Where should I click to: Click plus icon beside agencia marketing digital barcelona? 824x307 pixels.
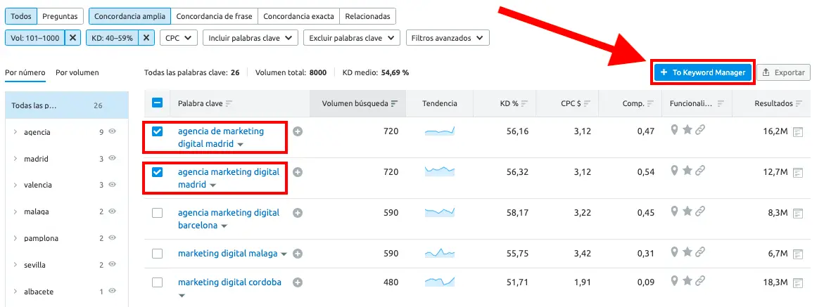click(x=298, y=213)
